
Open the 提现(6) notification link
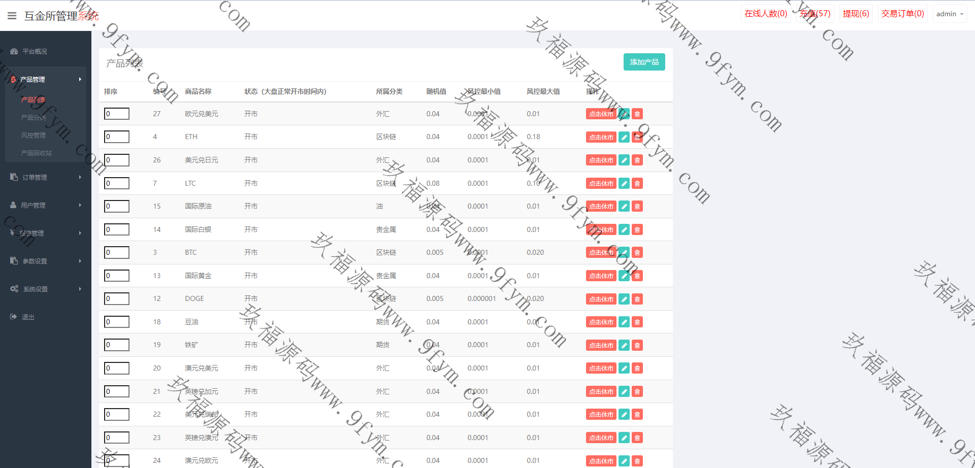pyautogui.click(x=856, y=14)
